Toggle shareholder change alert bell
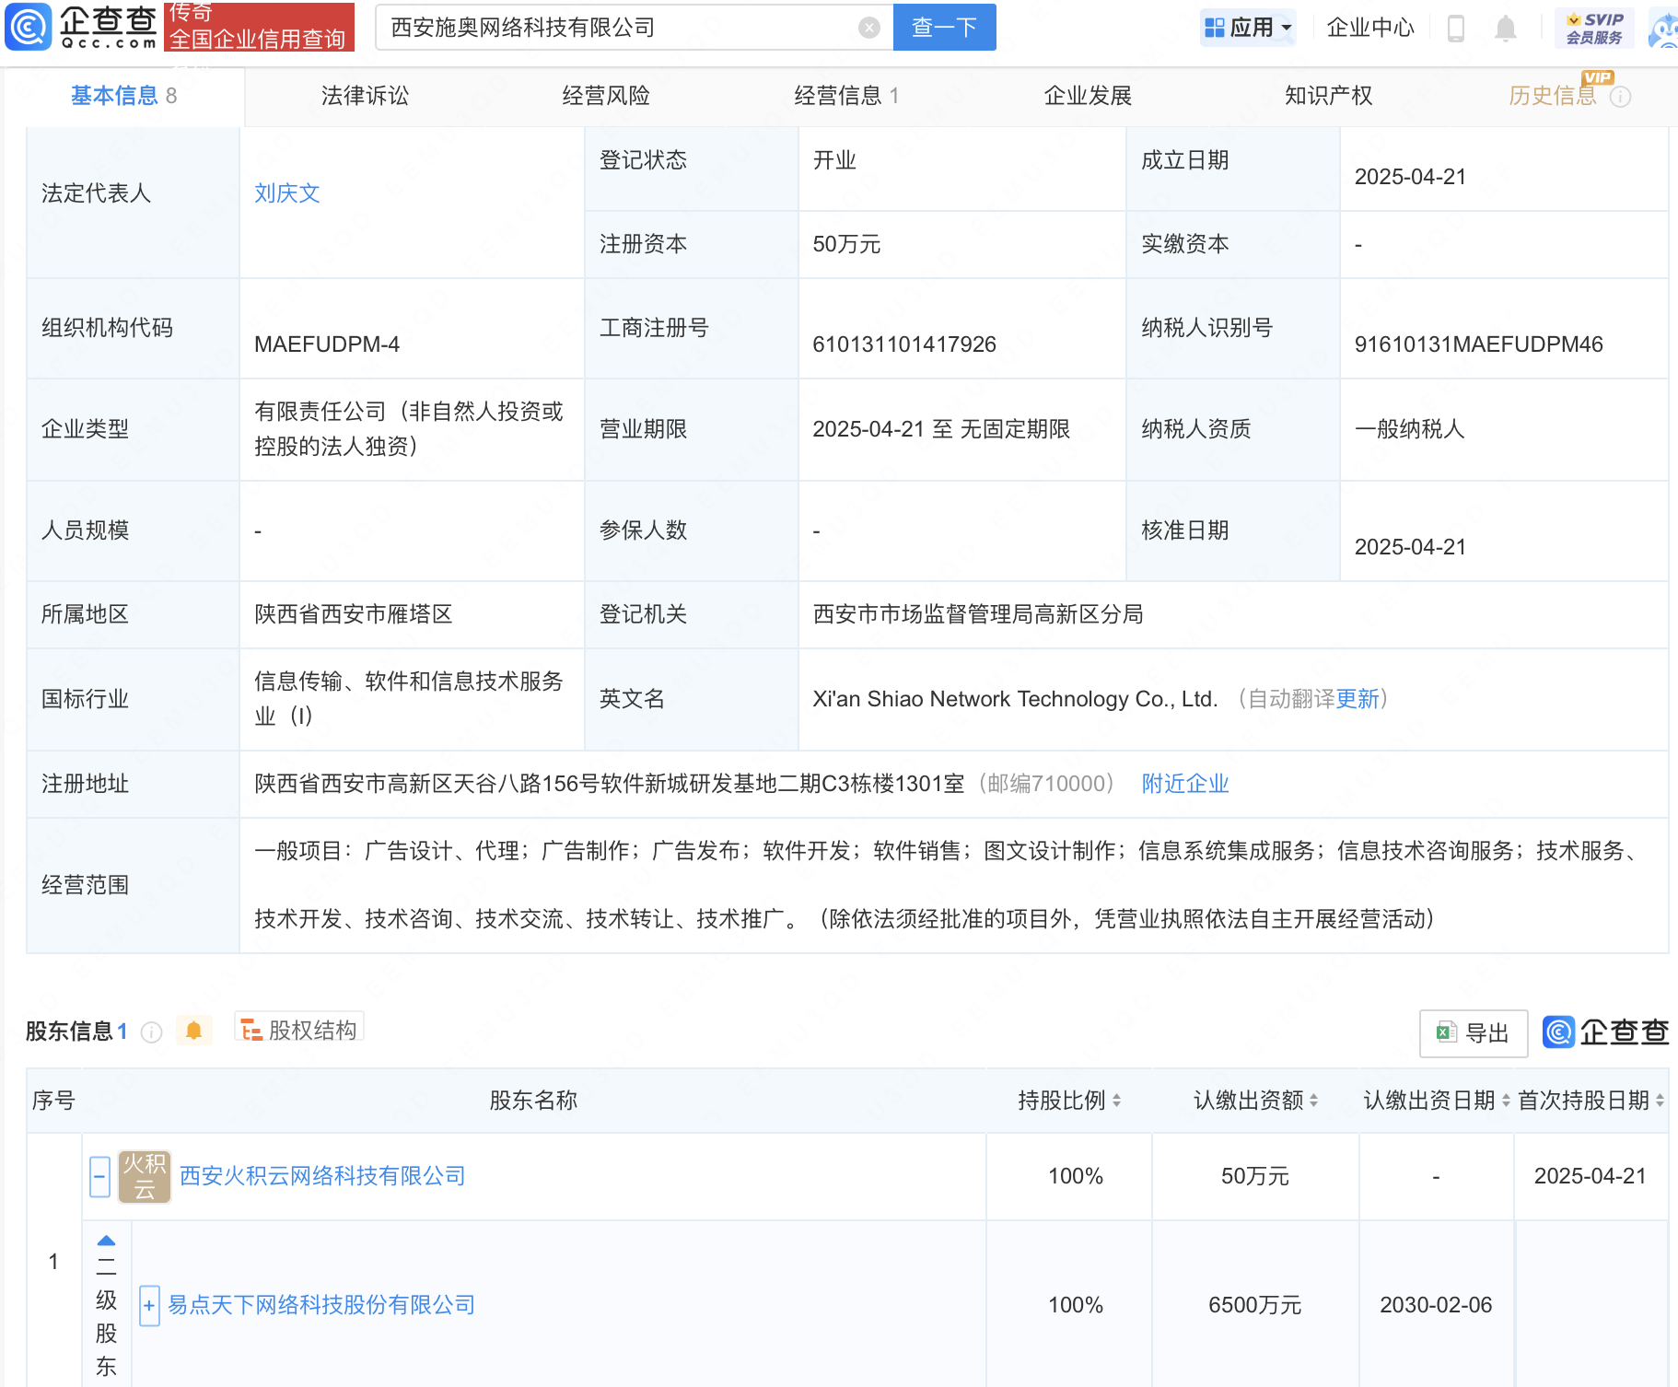The height and width of the screenshot is (1387, 1678). [193, 1031]
